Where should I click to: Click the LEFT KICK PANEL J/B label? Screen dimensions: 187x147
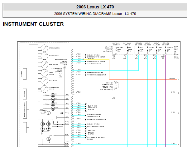(108, 49)
